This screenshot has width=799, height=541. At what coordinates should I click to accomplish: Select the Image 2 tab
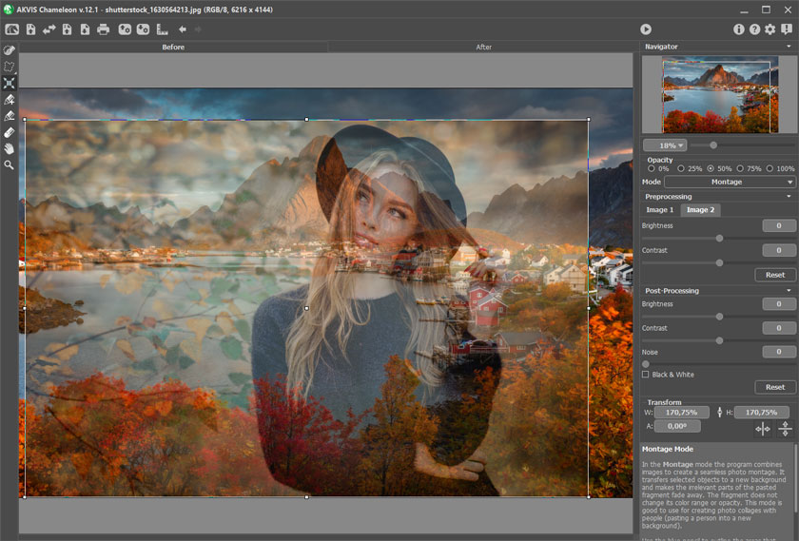point(700,210)
